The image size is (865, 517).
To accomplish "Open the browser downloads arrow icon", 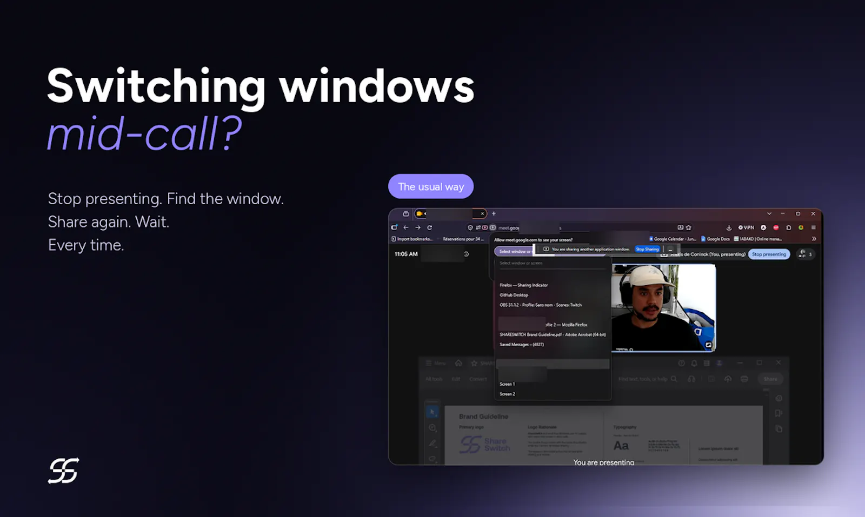I will 729,227.
